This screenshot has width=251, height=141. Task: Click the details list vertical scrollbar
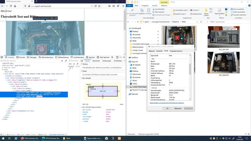pyautogui.click(x=190, y=67)
